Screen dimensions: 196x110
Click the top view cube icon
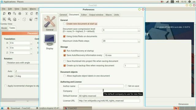click(36, 19)
